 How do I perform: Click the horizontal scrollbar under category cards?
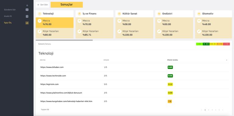click(64, 40)
